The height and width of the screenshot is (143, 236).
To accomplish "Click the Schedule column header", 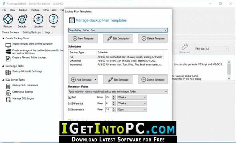I will tap(130, 52).
